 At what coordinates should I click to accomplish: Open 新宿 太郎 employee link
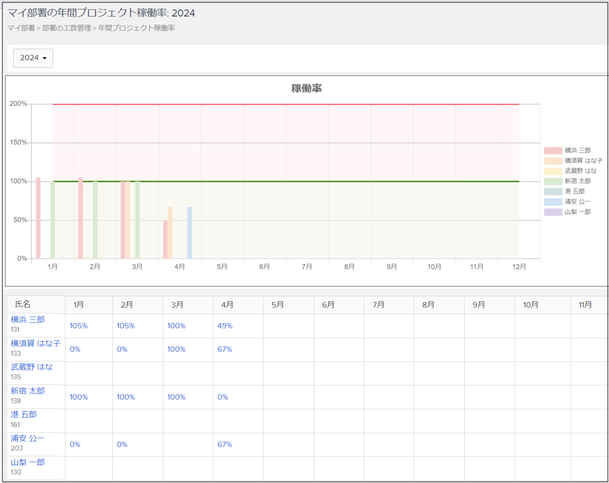[x=28, y=391]
